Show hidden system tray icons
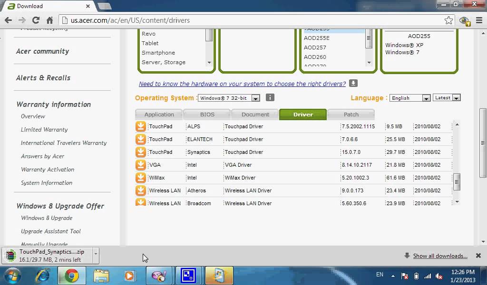The width and height of the screenshot is (487, 285). [x=393, y=276]
